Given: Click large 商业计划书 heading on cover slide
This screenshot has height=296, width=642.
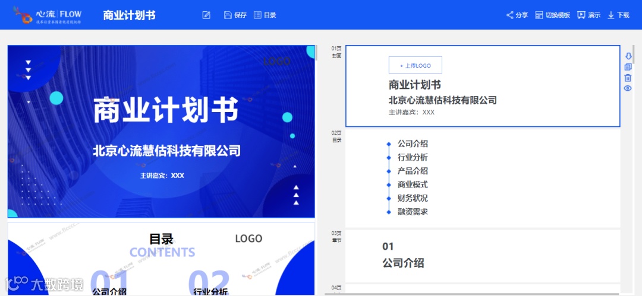Looking at the screenshot, I should coord(166,110).
